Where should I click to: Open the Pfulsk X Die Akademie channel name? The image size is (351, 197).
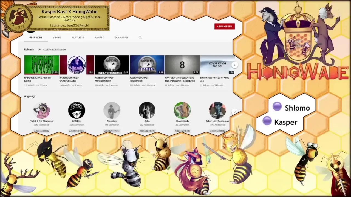(41, 121)
